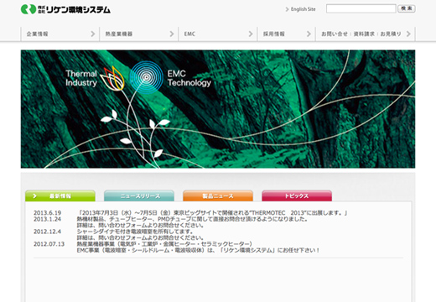
Task: Select the red トピックス tab
Action: 297,195
